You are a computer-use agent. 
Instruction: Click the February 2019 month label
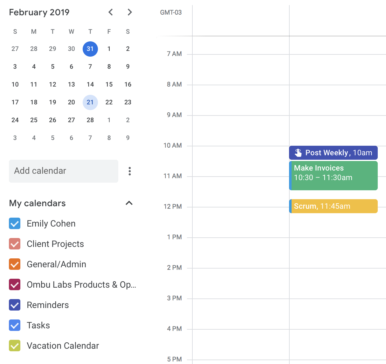[x=39, y=12]
